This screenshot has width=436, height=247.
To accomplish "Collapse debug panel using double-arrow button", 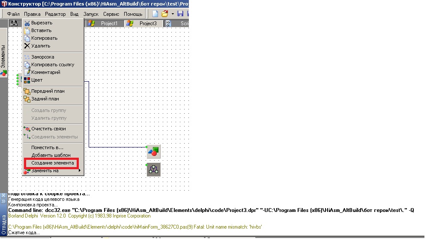I will (x=3, y=201).
